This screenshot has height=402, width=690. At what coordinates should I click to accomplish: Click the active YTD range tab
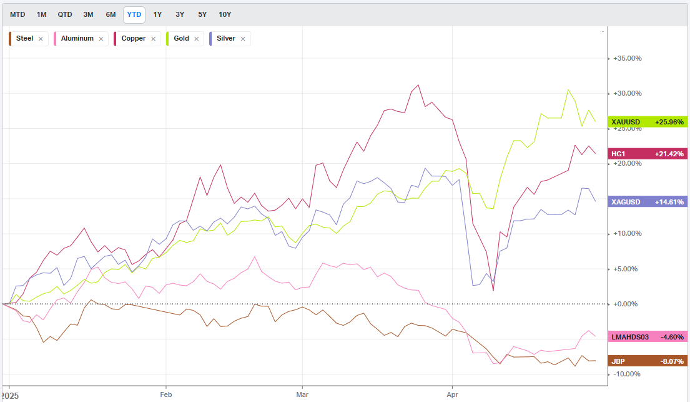pos(134,14)
